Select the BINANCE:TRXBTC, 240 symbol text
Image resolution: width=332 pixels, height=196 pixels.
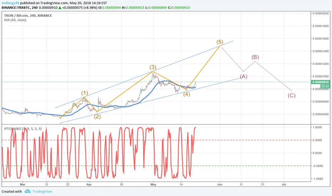(x=20, y=7)
